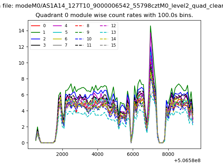Click the axis offset text +5.0658e8
223x167 pixels.
click(186, 160)
